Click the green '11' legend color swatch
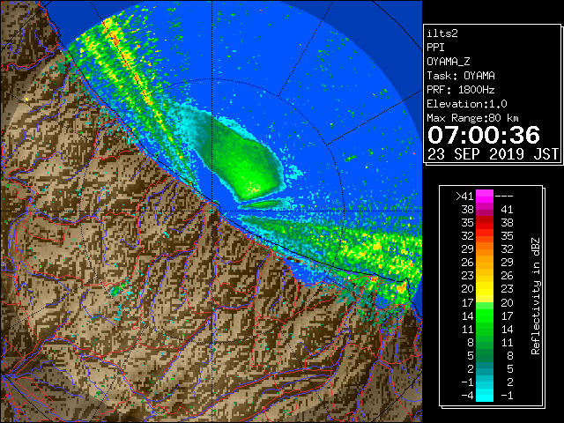 pos(485,329)
